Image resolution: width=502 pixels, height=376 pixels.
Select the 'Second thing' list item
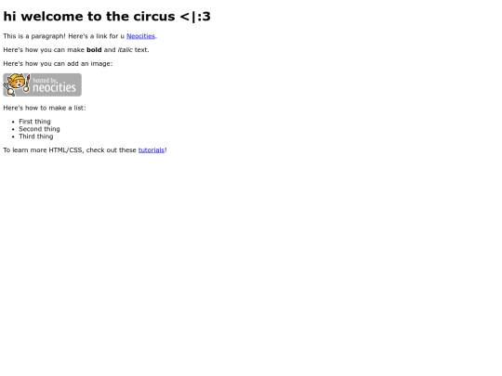tap(39, 129)
